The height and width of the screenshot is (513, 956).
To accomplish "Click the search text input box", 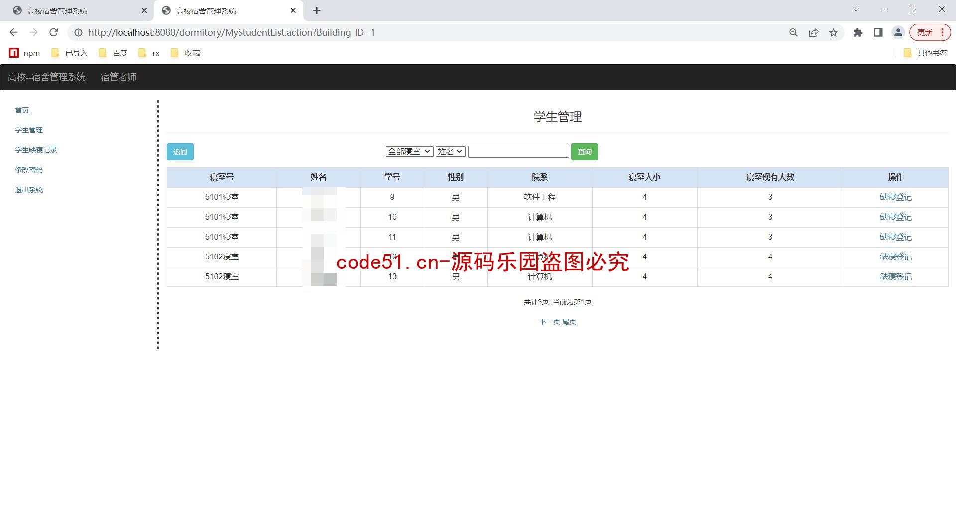I will [x=518, y=152].
